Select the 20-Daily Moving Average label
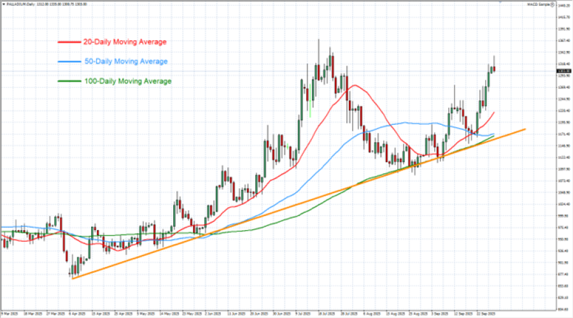 tap(125, 42)
